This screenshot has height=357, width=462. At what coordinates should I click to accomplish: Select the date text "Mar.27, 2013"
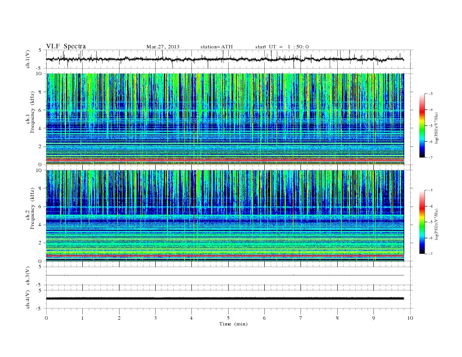[163, 47]
